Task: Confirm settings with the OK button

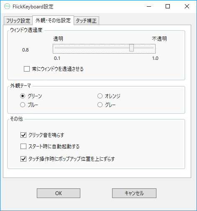Action: coord(59,193)
